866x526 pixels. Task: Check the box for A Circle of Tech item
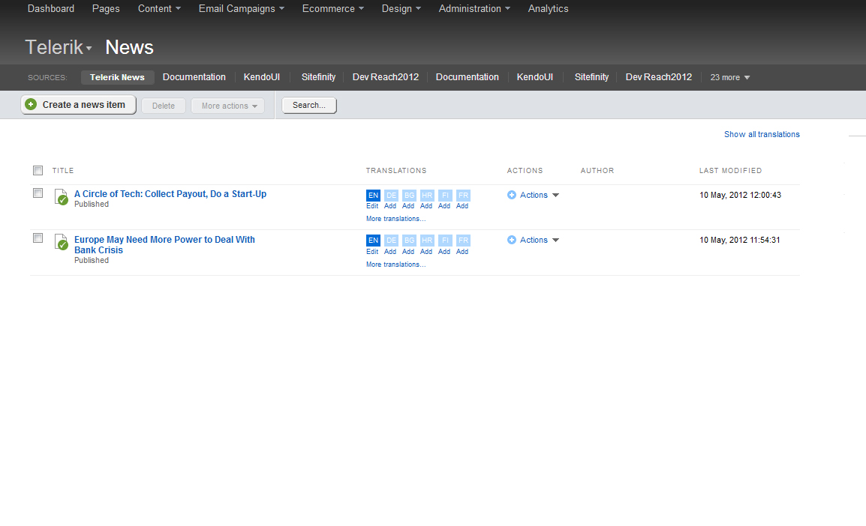coord(38,193)
